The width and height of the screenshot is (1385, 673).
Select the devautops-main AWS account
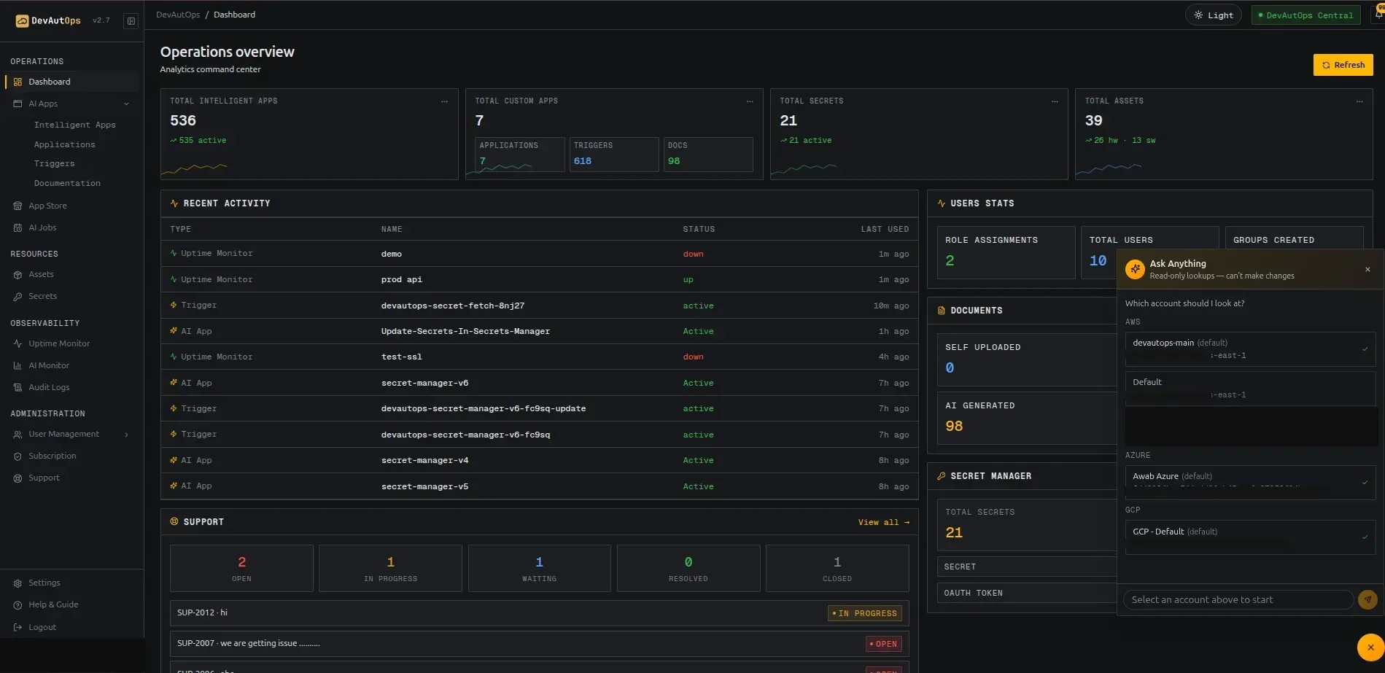(x=1250, y=349)
